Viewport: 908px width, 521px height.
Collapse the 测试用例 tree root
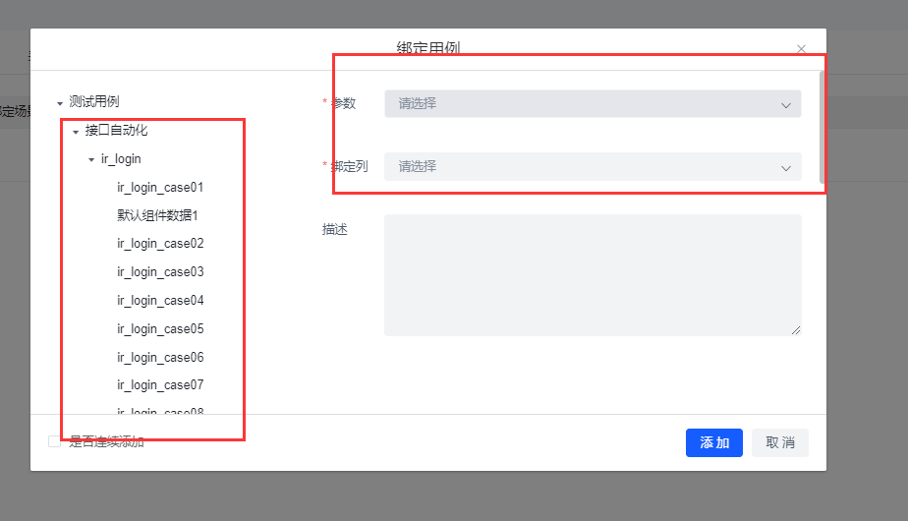tap(60, 103)
